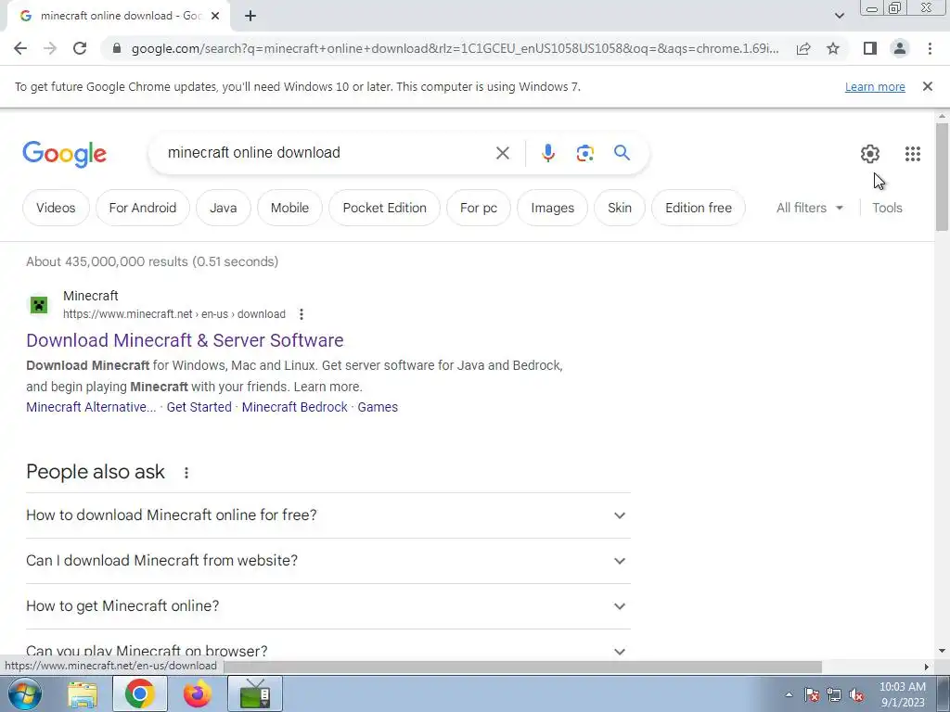Image resolution: width=950 pixels, height=712 pixels.
Task: Go to the Google homepage logo
Action: 64,154
